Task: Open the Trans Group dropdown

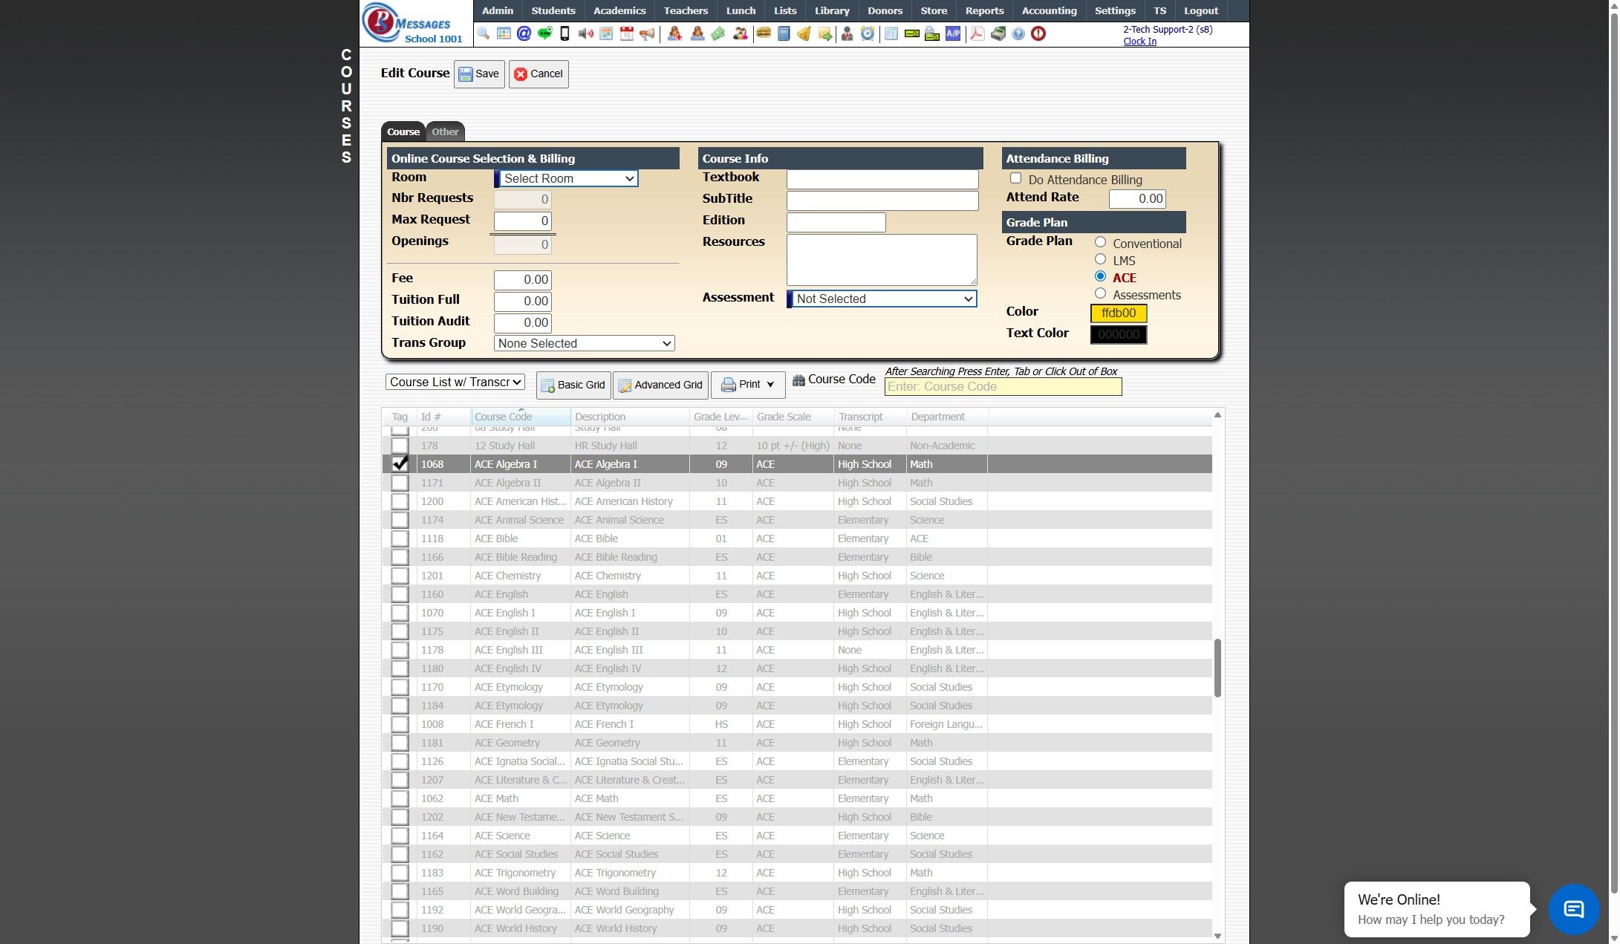Action: (584, 343)
